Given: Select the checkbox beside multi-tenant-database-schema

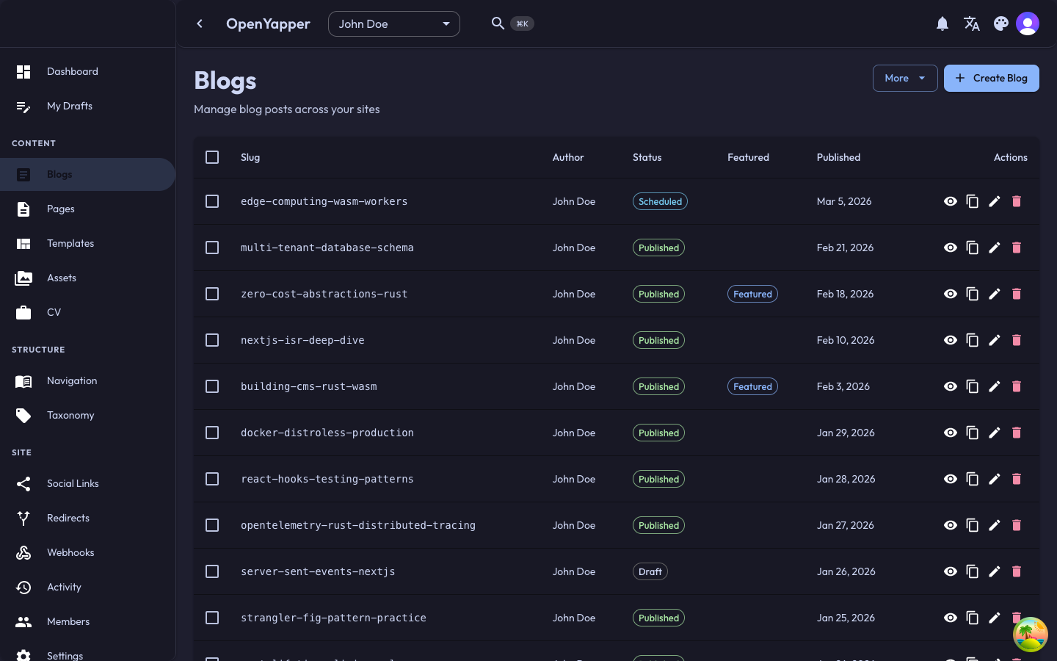Looking at the screenshot, I should [x=212, y=248].
